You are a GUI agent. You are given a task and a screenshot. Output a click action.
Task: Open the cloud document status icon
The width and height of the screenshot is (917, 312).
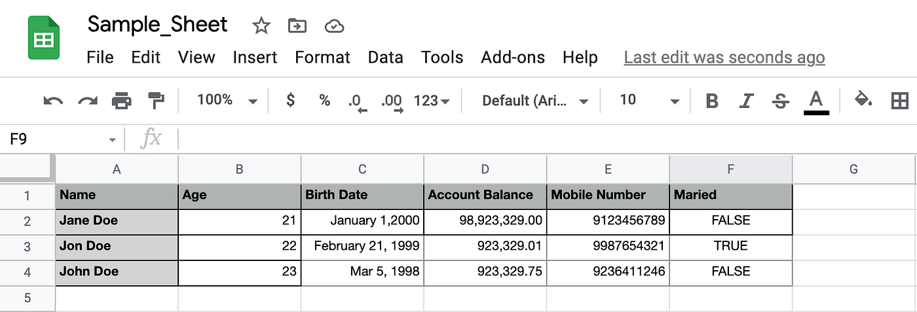point(334,26)
